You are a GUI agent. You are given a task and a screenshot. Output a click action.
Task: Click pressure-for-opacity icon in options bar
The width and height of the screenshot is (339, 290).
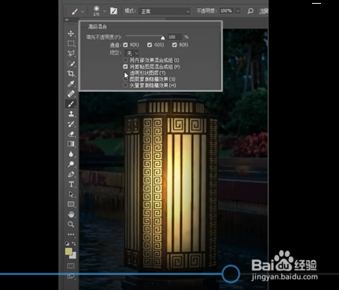[250, 11]
